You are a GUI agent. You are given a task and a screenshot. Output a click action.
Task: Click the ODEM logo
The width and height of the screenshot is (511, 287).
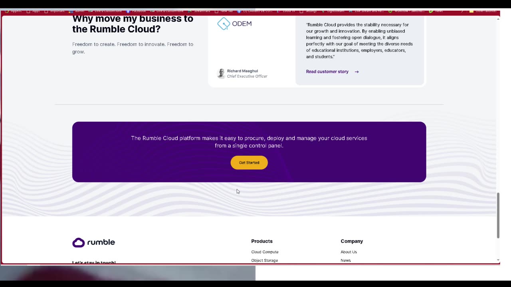tap(234, 24)
